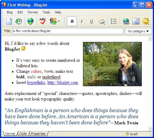Create a new post with blank page icon
154x138 pixels.
click(x=9, y=21)
